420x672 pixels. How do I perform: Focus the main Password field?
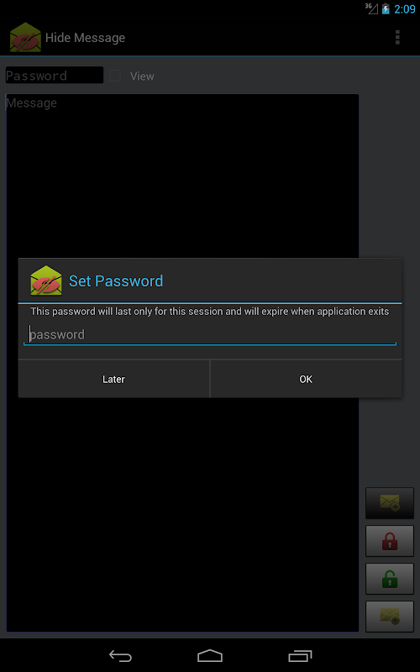55,76
